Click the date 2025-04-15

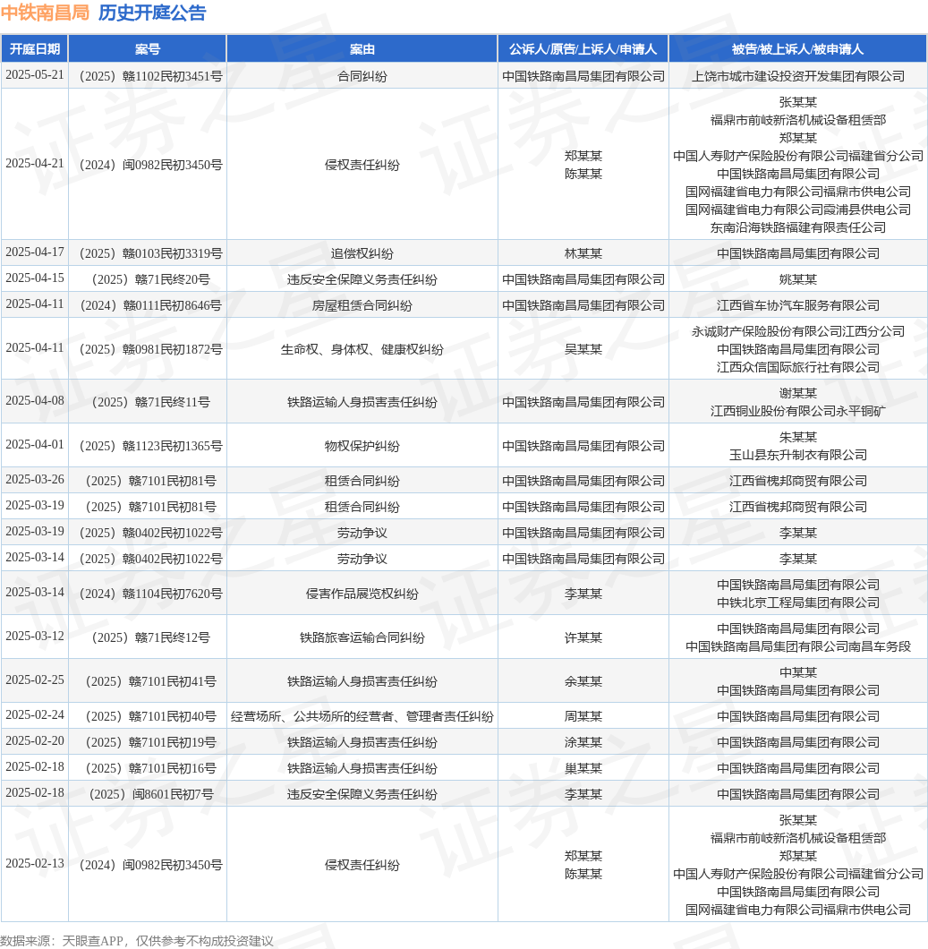pyautogui.click(x=35, y=278)
